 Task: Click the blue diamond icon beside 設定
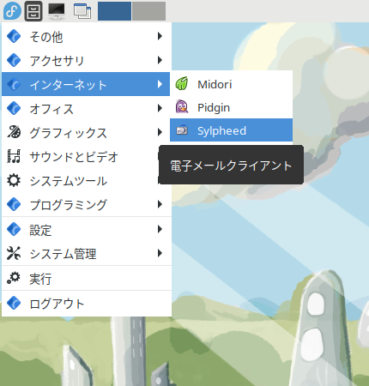[14, 229]
